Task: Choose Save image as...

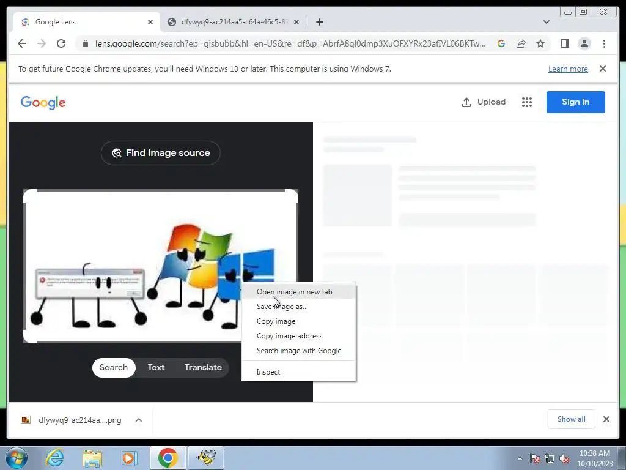Action: click(x=298, y=307)
